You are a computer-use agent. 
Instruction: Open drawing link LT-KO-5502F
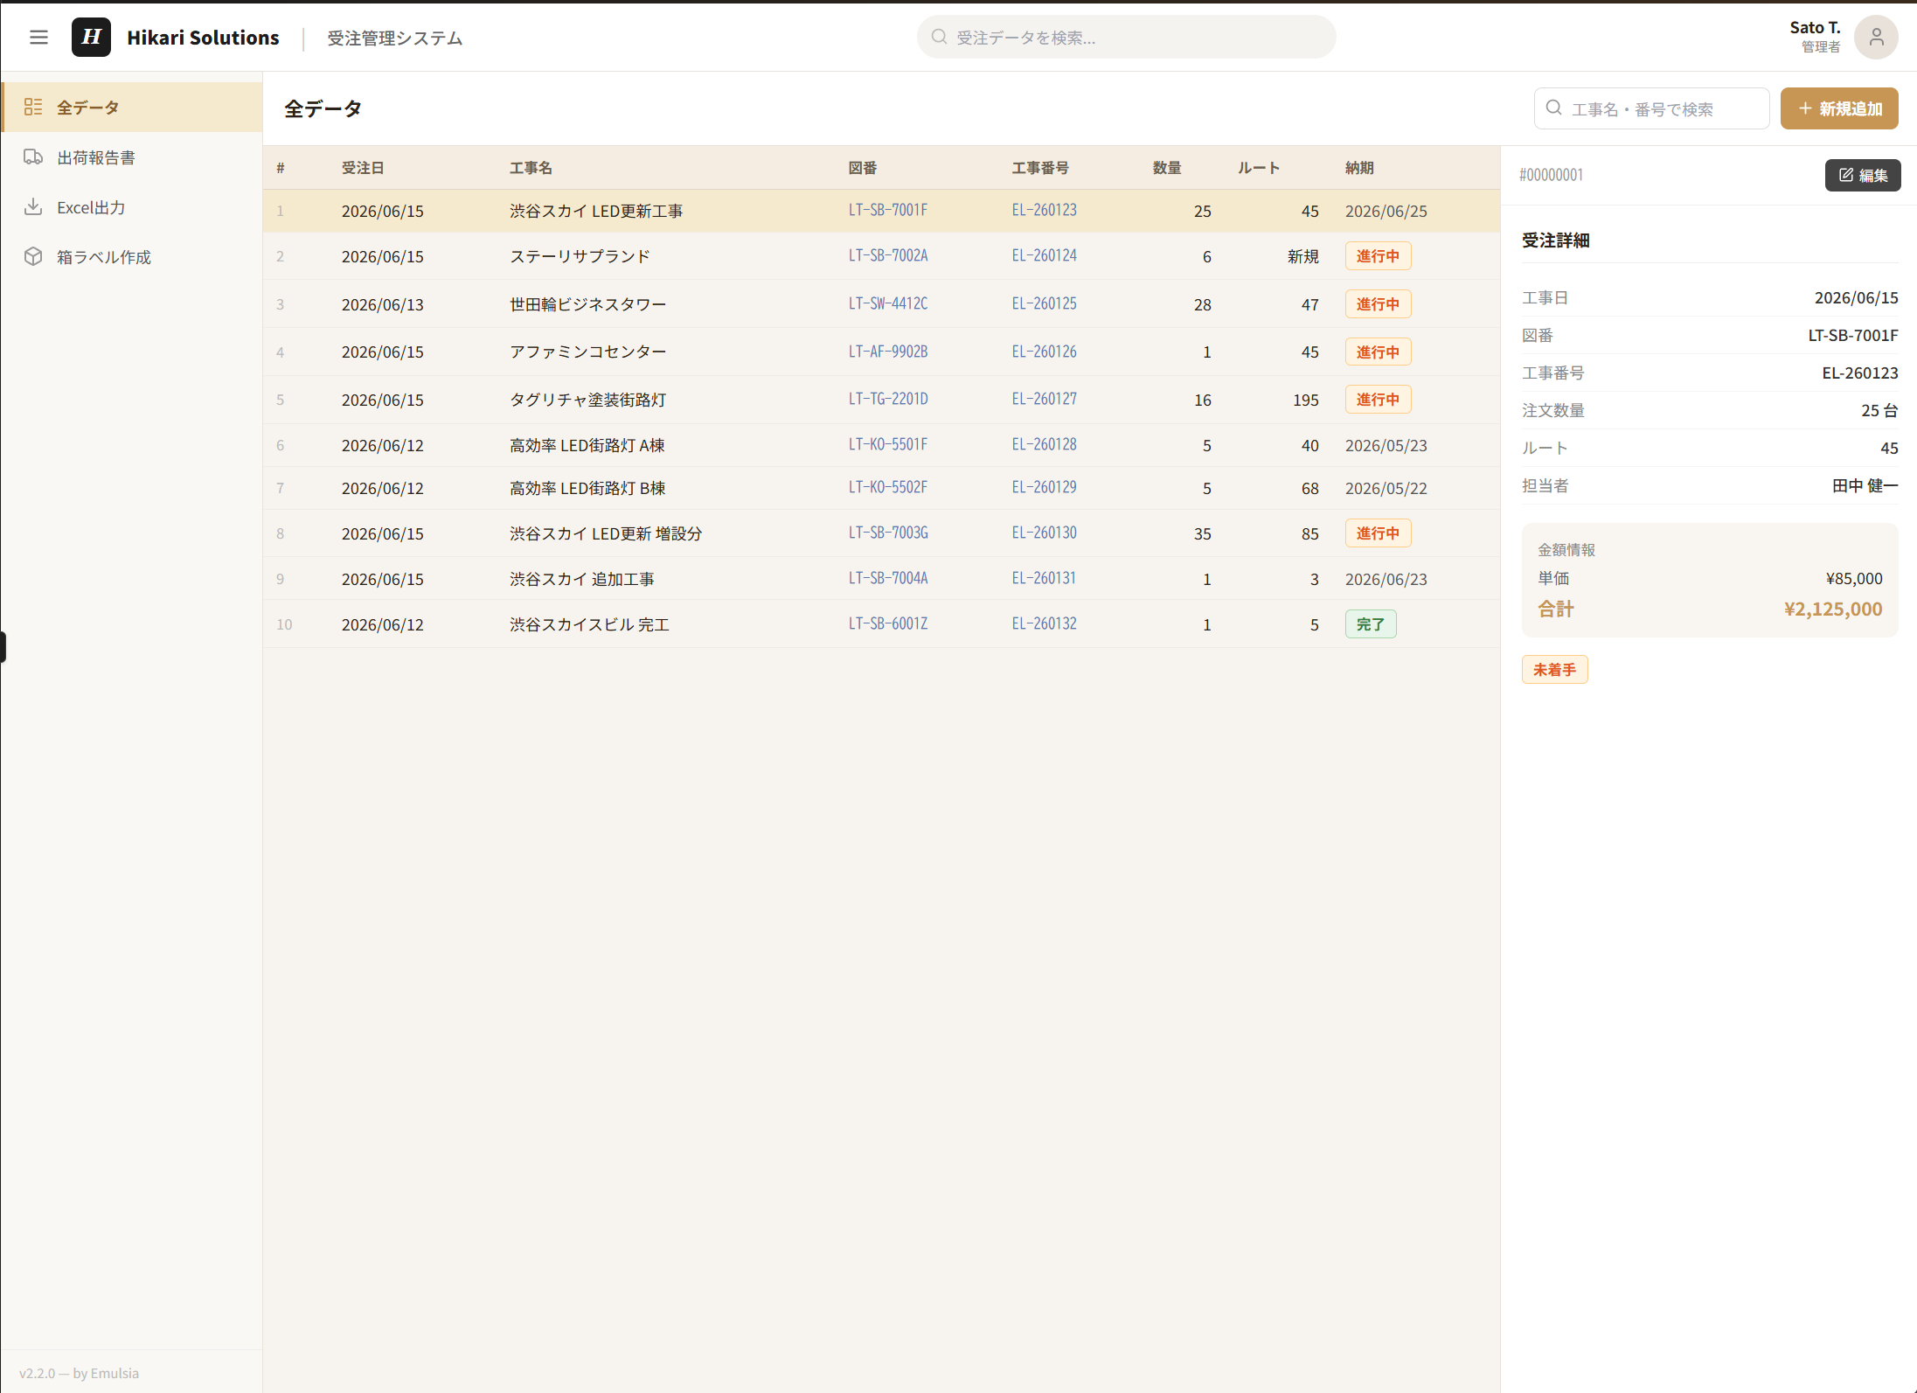point(888,488)
